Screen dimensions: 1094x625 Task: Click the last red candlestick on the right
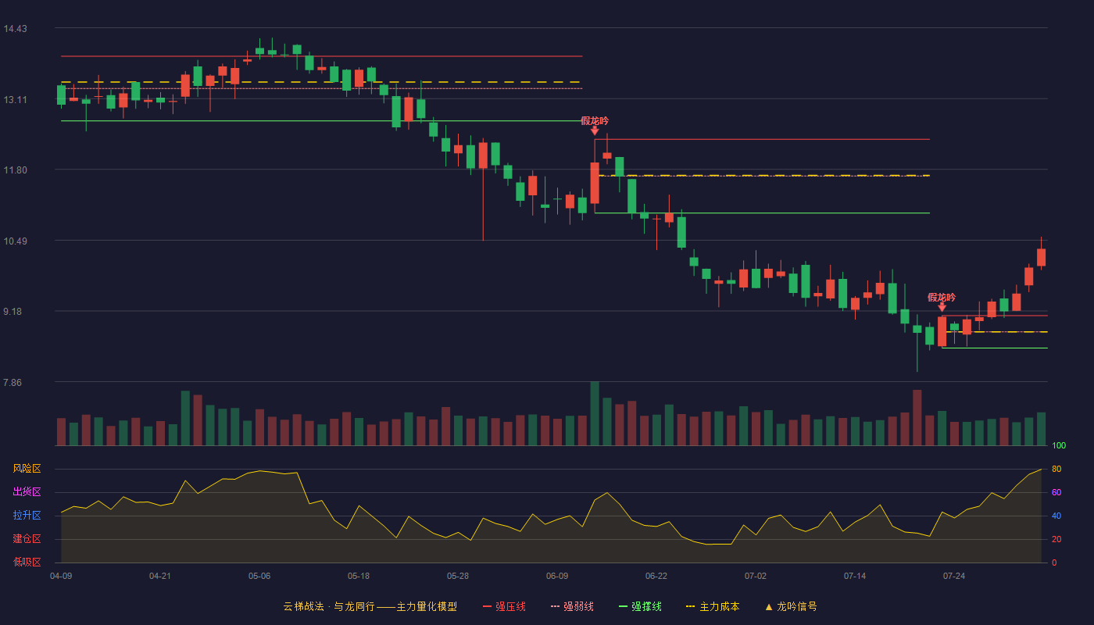click(1041, 258)
